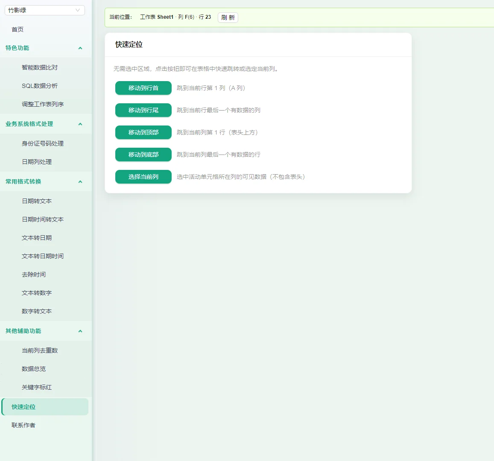The width and height of the screenshot is (494, 461).
Task: Open 去除时间 menu item
Action: click(34, 274)
